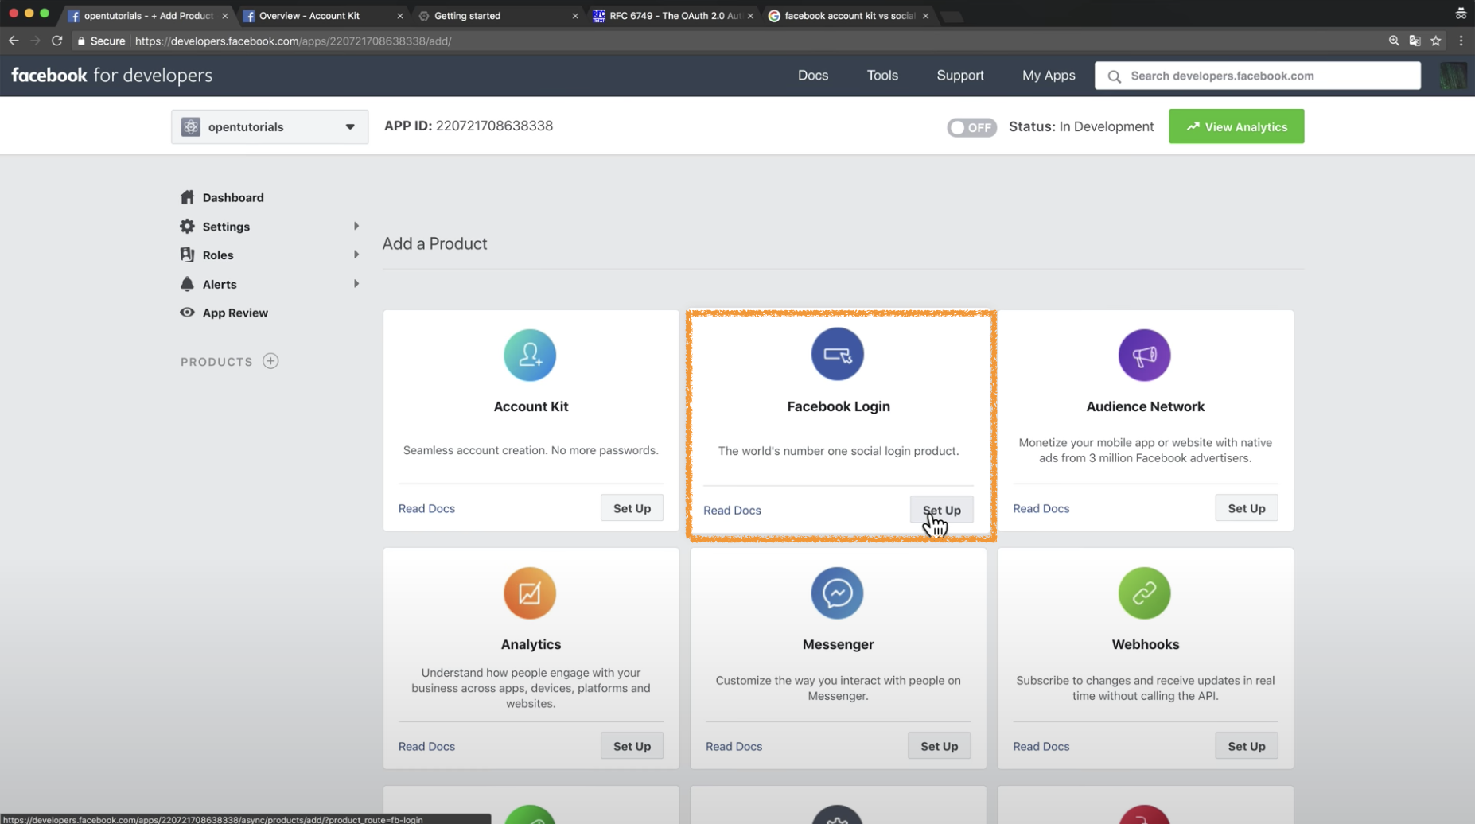Click the Settings gear icon in sidebar
This screenshot has width=1475, height=824.
pyautogui.click(x=187, y=227)
